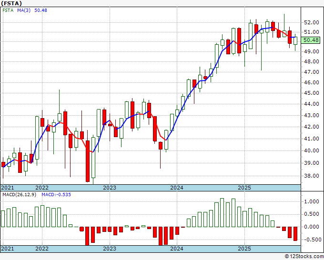Click 2022 on the MACD panel time axis
Image resolution: width=324 pixels, height=260 pixels.
tap(42, 249)
